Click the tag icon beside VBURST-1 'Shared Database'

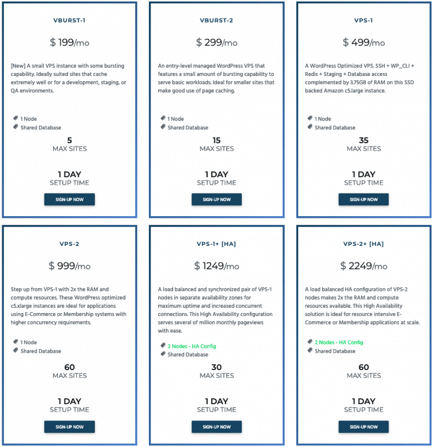click(x=16, y=127)
